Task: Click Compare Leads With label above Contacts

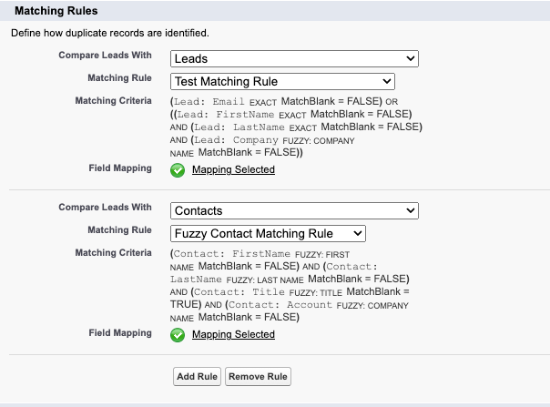Action: (x=105, y=207)
